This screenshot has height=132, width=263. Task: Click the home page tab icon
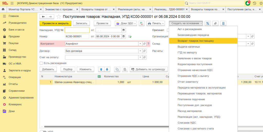pyautogui.click(x=3, y=9)
